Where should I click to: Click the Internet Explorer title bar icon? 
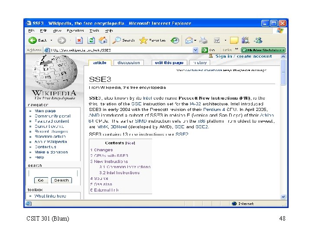[29, 23]
